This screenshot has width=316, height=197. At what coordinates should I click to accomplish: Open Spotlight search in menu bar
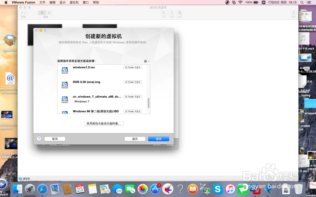pyautogui.click(x=302, y=3)
